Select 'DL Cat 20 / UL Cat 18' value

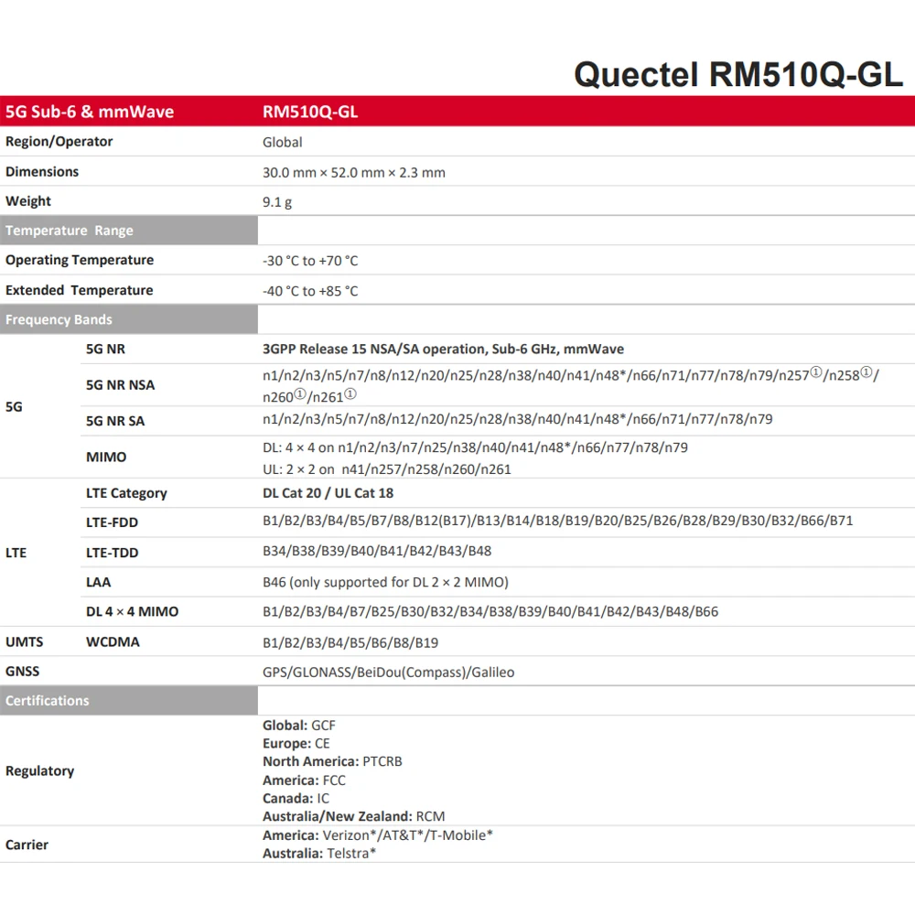(x=328, y=493)
